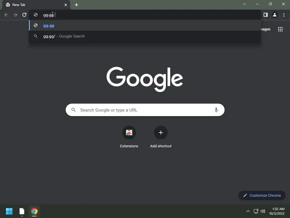Start voice search with the microphone icon
290x218 pixels.
coord(216,110)
